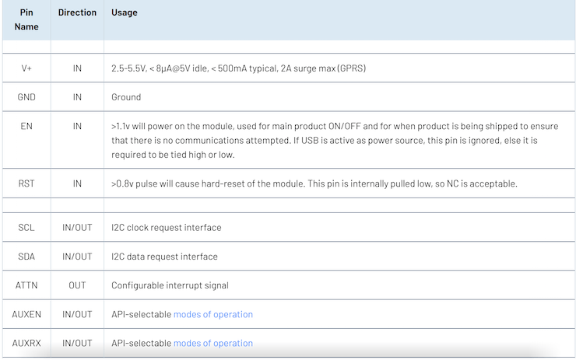
Task: Open the modes of operation link in AUXEN row
Action: [212, 315]
